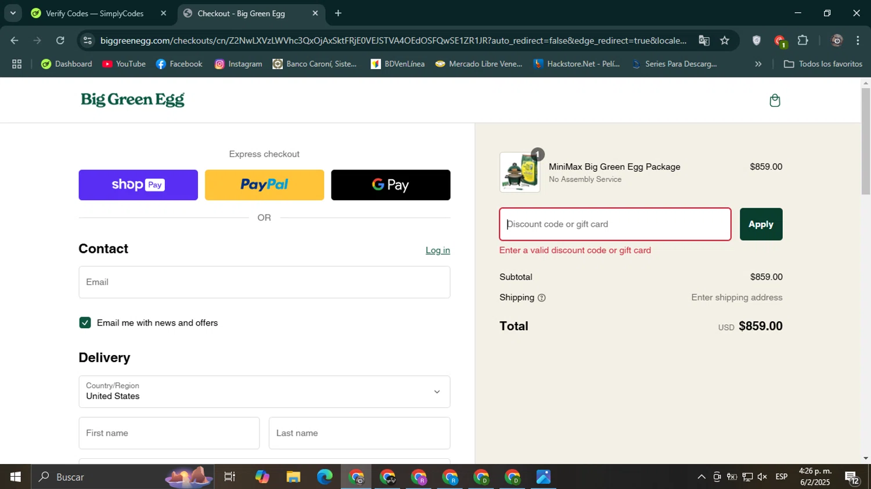Image resolution: width=871 pixels, height=489 pixels.
Task: Open the translate page icon
Action: click(x=704, y=41)
